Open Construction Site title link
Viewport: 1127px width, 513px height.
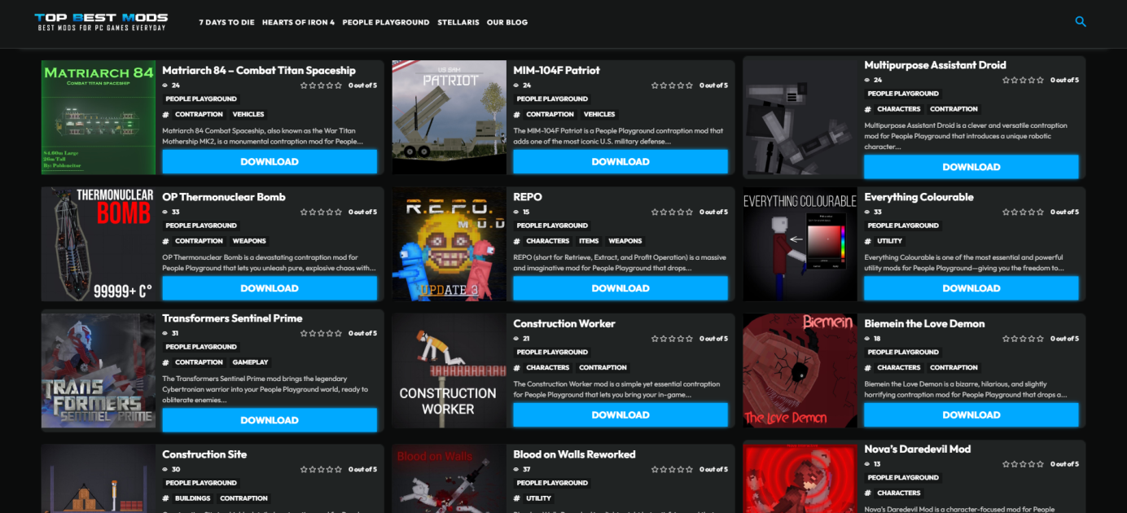[x=204, y=454]
